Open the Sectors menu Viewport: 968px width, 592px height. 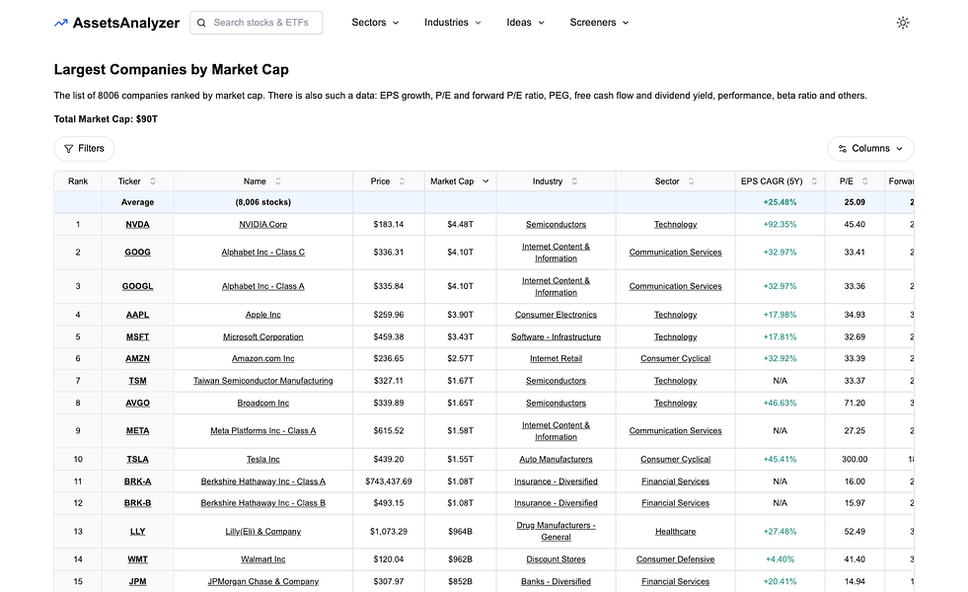[374, 22]
